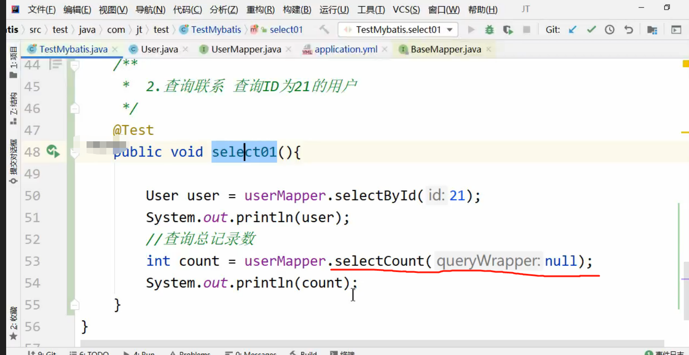This screenshot has width=689, height=355.
Task: Close the BaseMapper.java tab
Action: click(489, 50)
